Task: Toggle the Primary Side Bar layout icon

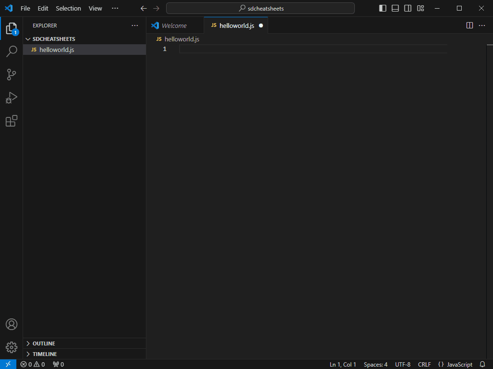Action: (x=383, y=9)
